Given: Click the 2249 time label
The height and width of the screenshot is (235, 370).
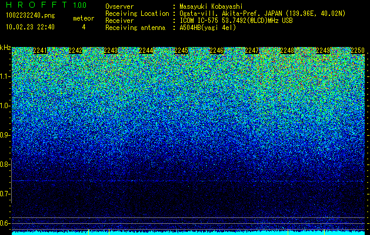Looking at the screenshot, I should (x=323, y=51).
